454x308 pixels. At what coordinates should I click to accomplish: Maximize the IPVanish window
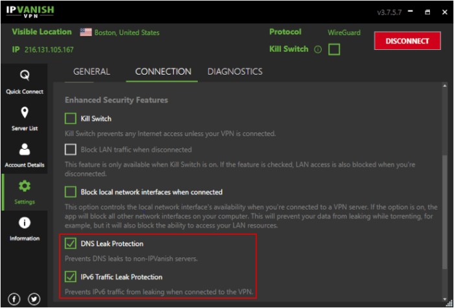(427, 12)
